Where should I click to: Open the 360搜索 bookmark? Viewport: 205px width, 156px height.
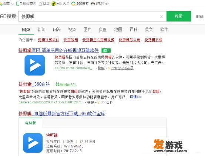pos(80,4)
